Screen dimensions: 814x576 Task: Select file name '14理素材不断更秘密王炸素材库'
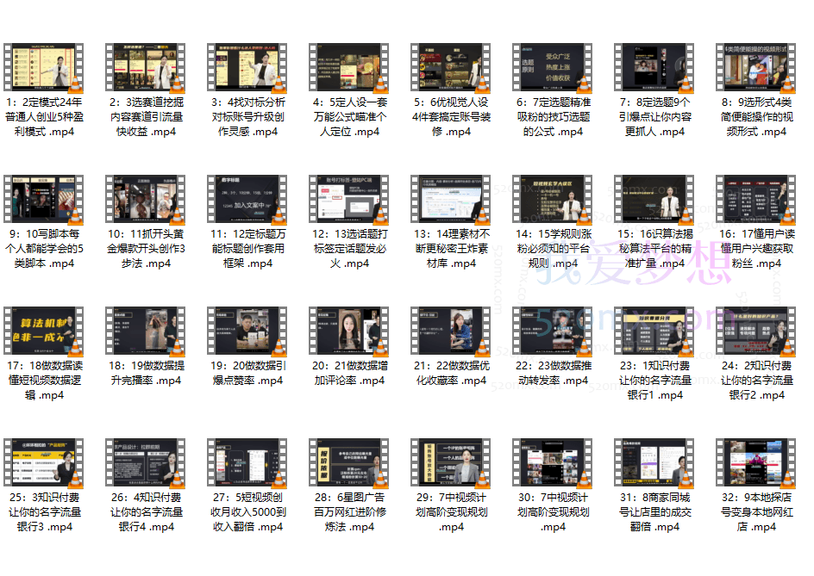click(x=451, y=248)
